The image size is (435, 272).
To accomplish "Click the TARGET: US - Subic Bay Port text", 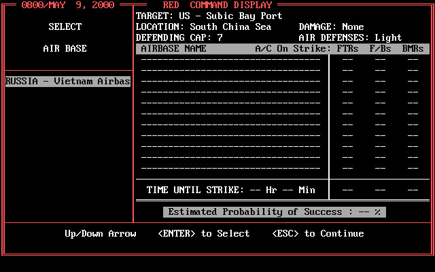I will click(209, 16).
